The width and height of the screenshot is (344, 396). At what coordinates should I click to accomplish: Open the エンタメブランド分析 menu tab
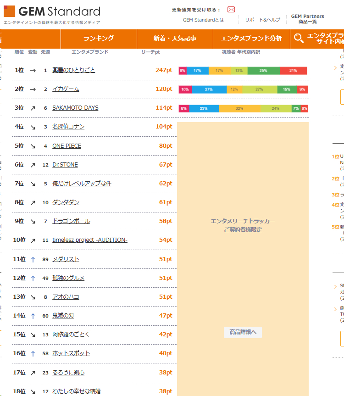[x=251, y=39]
